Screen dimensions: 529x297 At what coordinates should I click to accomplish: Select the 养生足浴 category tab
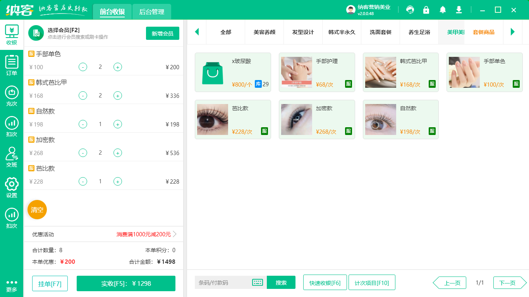pyautogui.click(x=419, y=32)
